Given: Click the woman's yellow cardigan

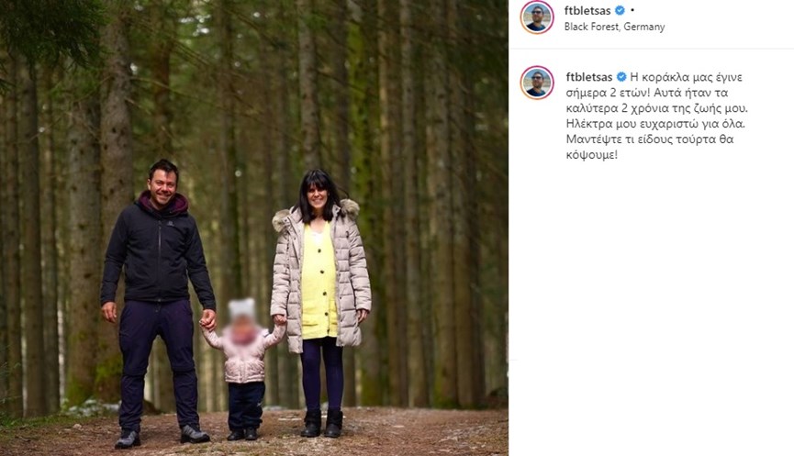Looking at the screenshot, I should [x=319, y=282].
